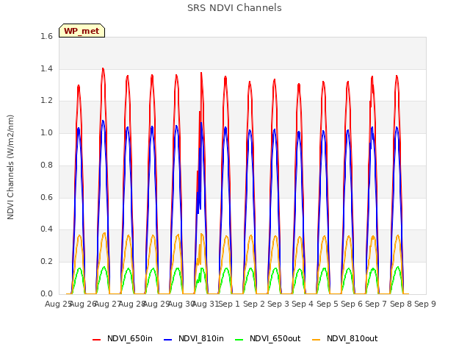
Task: Toggle the NDVI_810out legend entry
Action: coord(345,339)
